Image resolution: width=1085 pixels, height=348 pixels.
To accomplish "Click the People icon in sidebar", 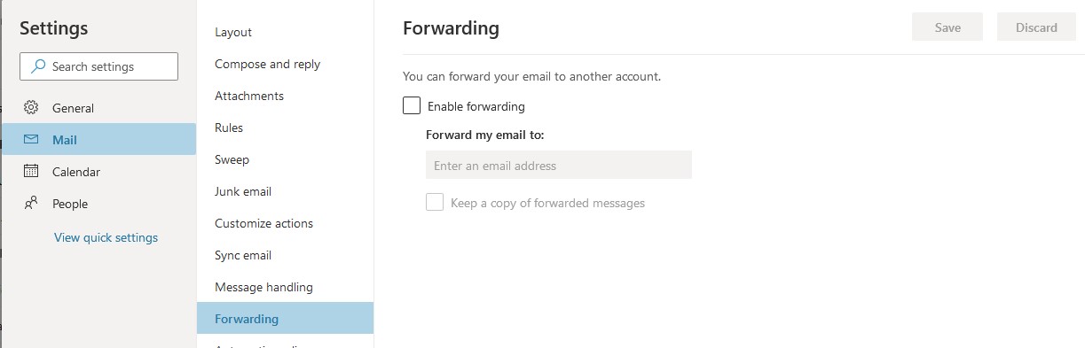I will [32, 204].
